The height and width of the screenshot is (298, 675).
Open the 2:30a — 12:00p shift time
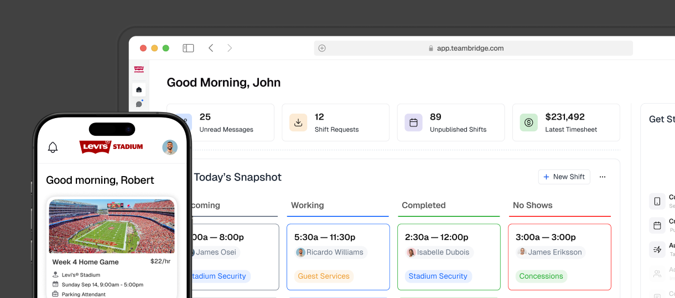click(437, 237)
